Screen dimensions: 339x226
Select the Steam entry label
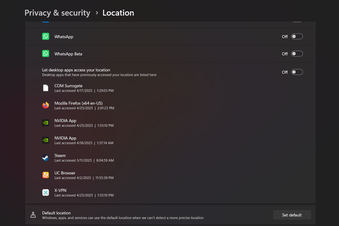click(x=60, y=156)
